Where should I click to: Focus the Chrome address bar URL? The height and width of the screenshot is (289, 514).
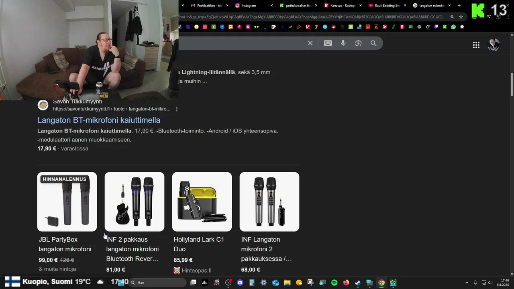[x=312, y=17]
